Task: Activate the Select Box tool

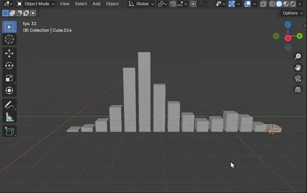Action: pyautogui.click(x=9, y=27)
